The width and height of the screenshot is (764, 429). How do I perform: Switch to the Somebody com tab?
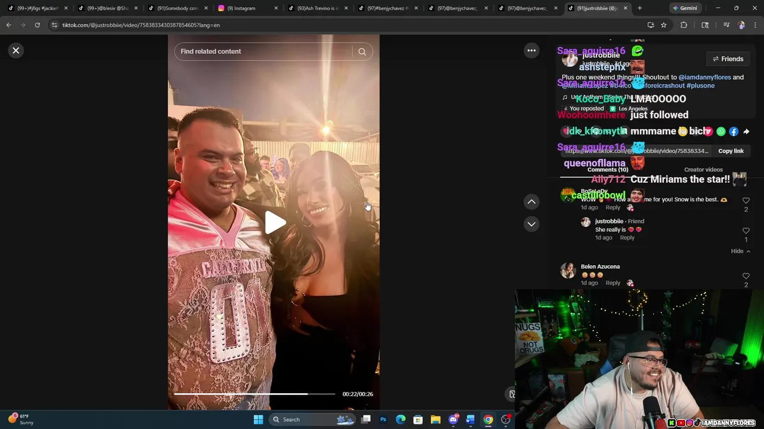[x=177, y=8]
